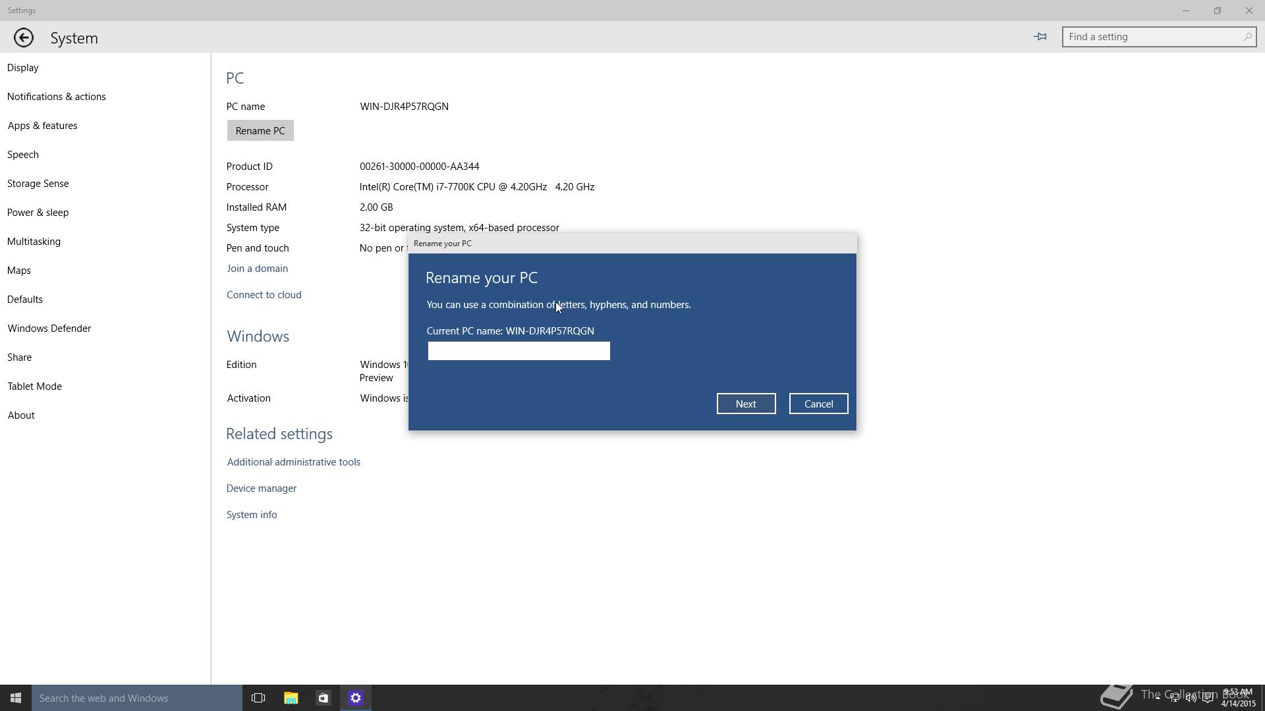Open Speech settings
The image size is (1265, 711).
[x=105, y=155]
